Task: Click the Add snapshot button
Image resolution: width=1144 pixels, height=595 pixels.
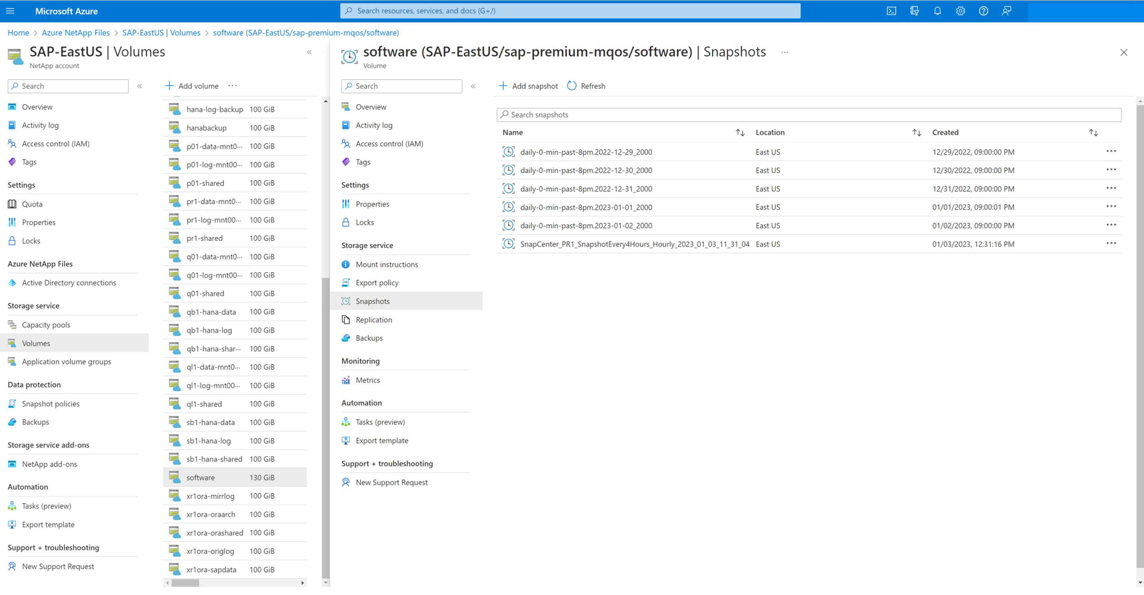Action: click(528, 86)
